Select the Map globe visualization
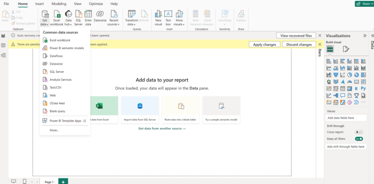 [x=329, y=82]
